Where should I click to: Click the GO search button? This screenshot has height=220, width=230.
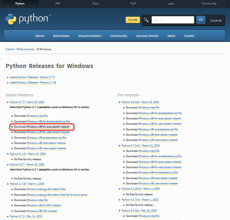(x=200, y=20)
